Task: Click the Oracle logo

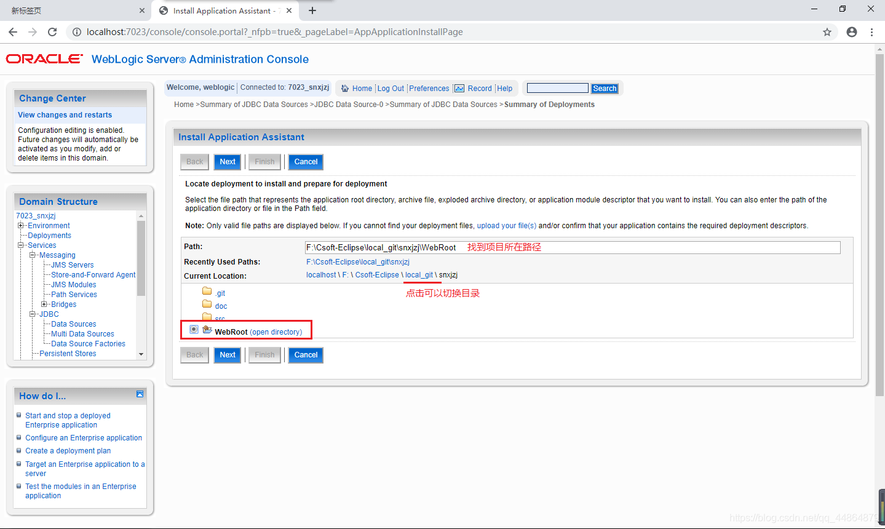Action: pos(44,59)
